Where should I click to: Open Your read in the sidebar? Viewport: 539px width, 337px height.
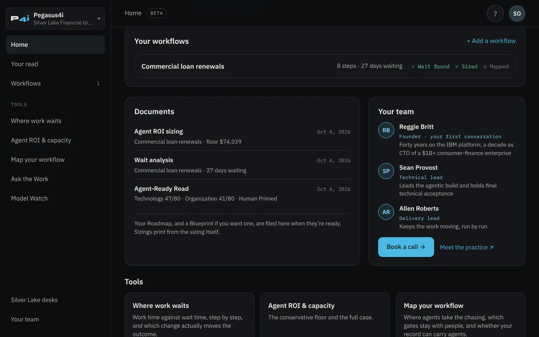pos(56,64)
